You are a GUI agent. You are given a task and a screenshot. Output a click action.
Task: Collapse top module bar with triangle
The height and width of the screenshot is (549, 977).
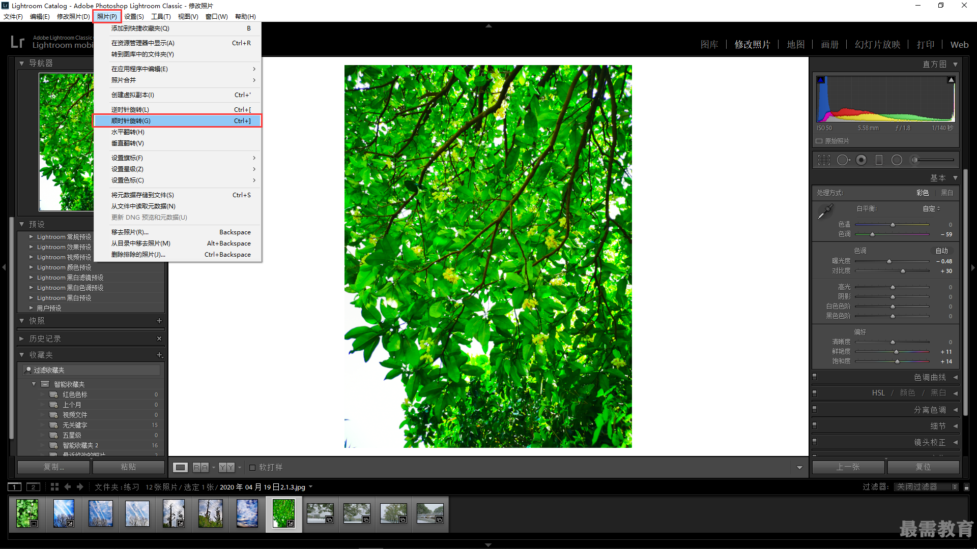click(x=489, y=25)
